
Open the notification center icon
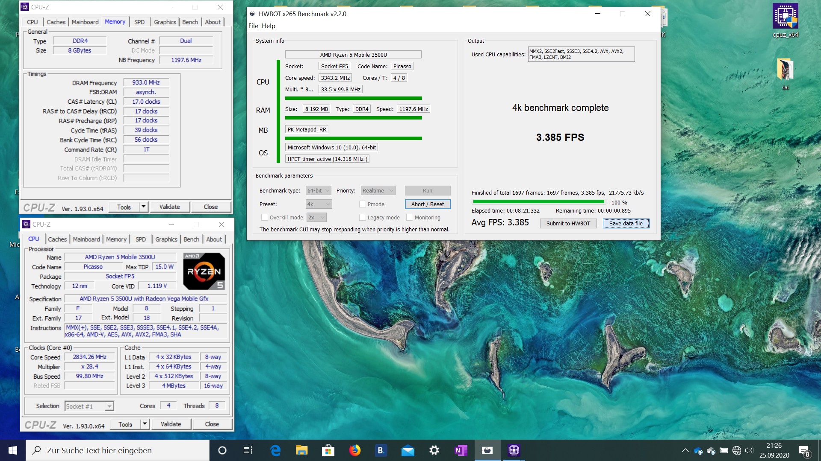[x=804, y=451]
